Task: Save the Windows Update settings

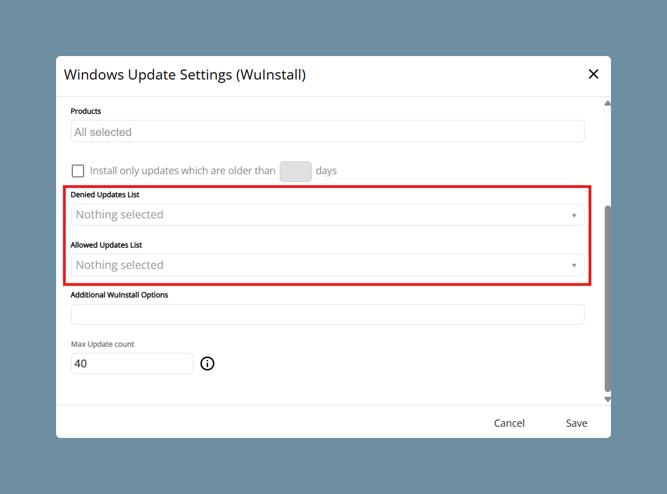Action: click(x=576, y=423)
